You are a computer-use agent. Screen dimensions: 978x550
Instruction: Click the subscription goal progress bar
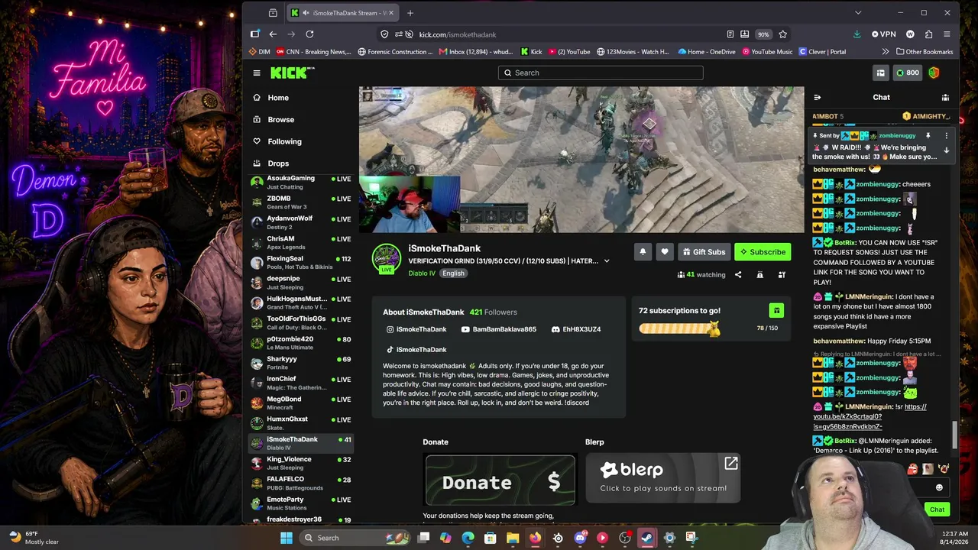pos(679,328)
